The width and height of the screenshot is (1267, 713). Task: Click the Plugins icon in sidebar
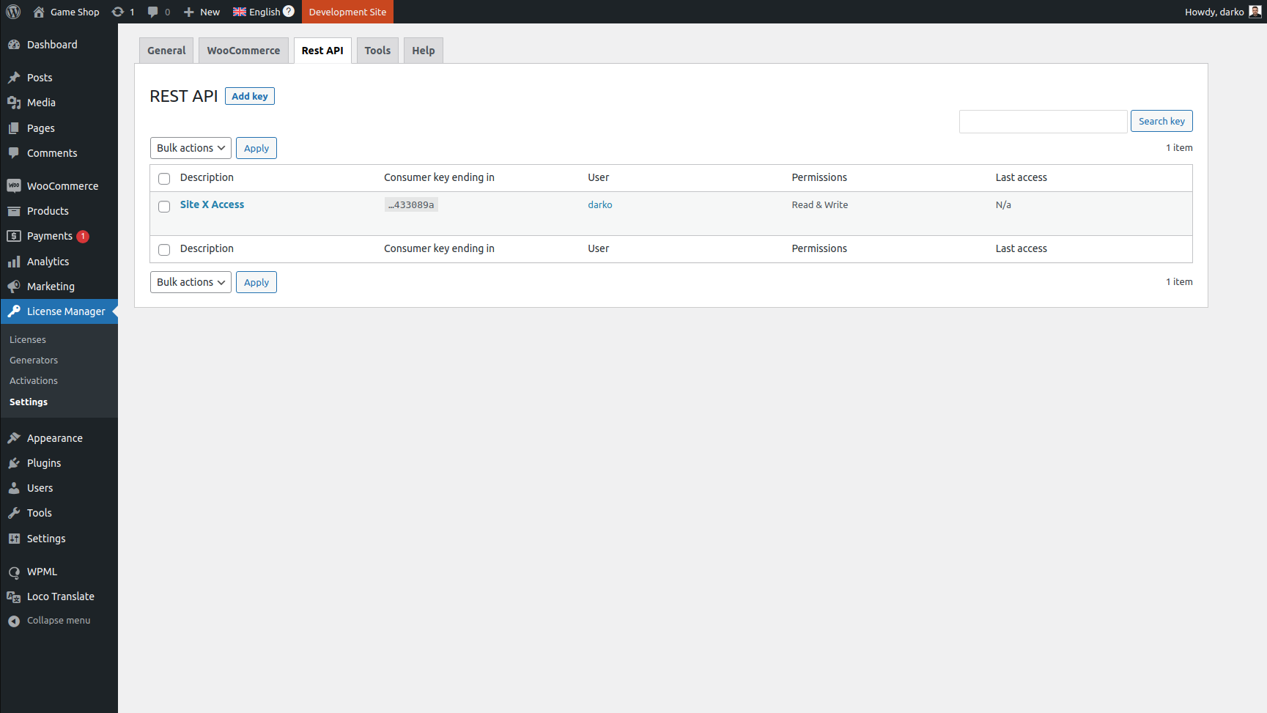click(x=14, y=463)
